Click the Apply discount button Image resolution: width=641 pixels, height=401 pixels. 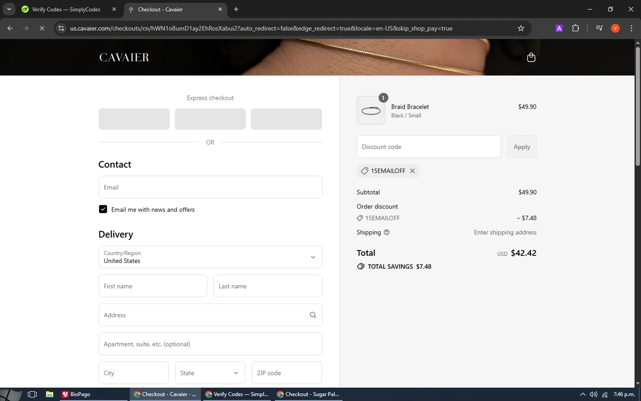pyautogui.click(x=522, y=147)
